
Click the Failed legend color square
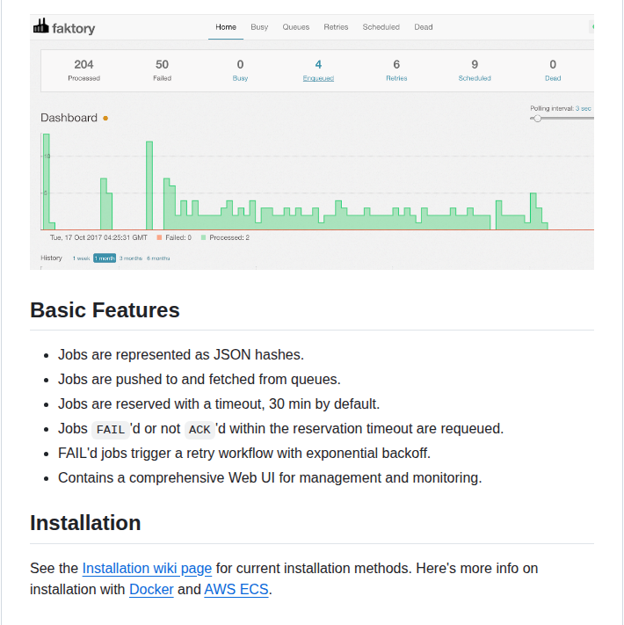[x=159, y=237]
